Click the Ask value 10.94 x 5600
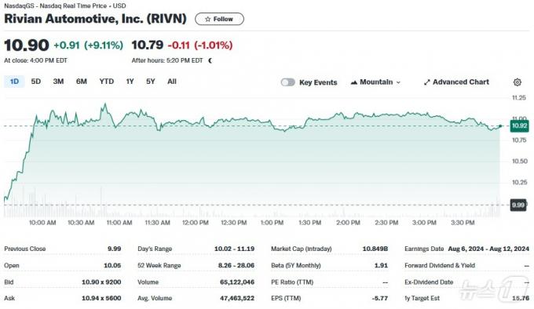This screenshot has width=534, height=309. (x=101, y=298)
